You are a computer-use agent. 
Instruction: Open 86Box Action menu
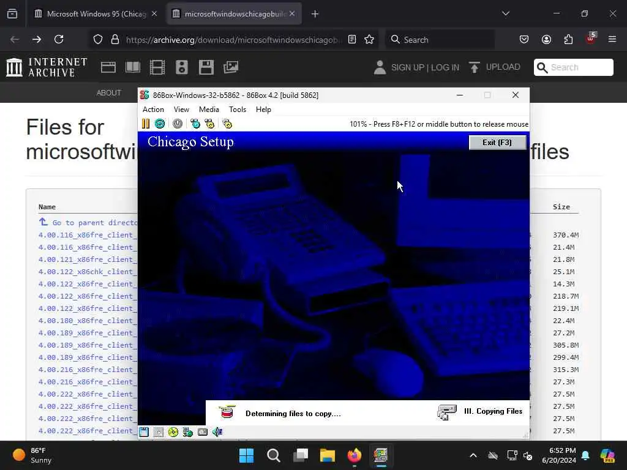[153, 110]
